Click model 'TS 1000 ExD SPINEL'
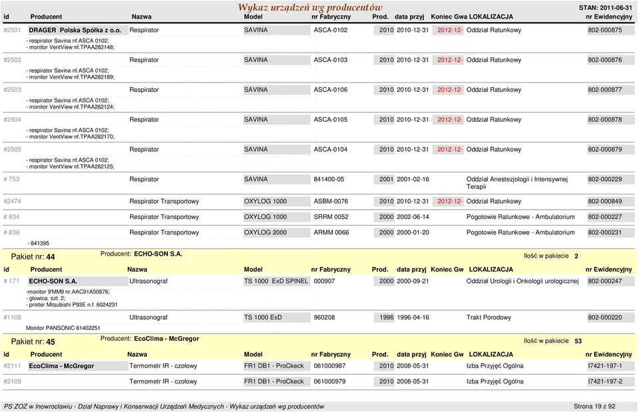 pyautogui.click(x=276, y=281)
